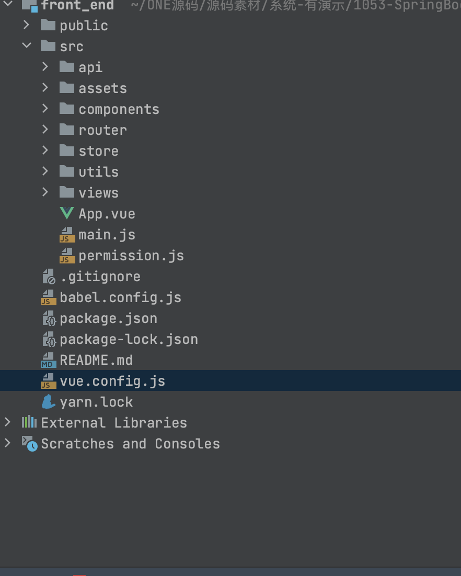Expand the api folder arrow
Image resolution: width=461 pixels, height=576 pixels.
click(x=45, y=66)
